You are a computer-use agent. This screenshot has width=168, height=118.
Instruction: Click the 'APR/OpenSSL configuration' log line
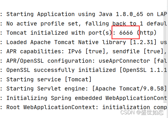coord(84,61)
